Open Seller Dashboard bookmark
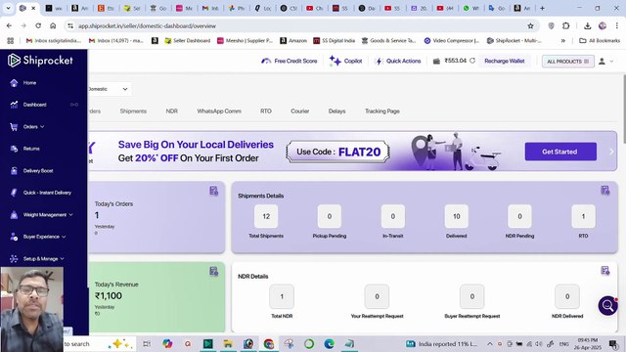 [188, 41]
